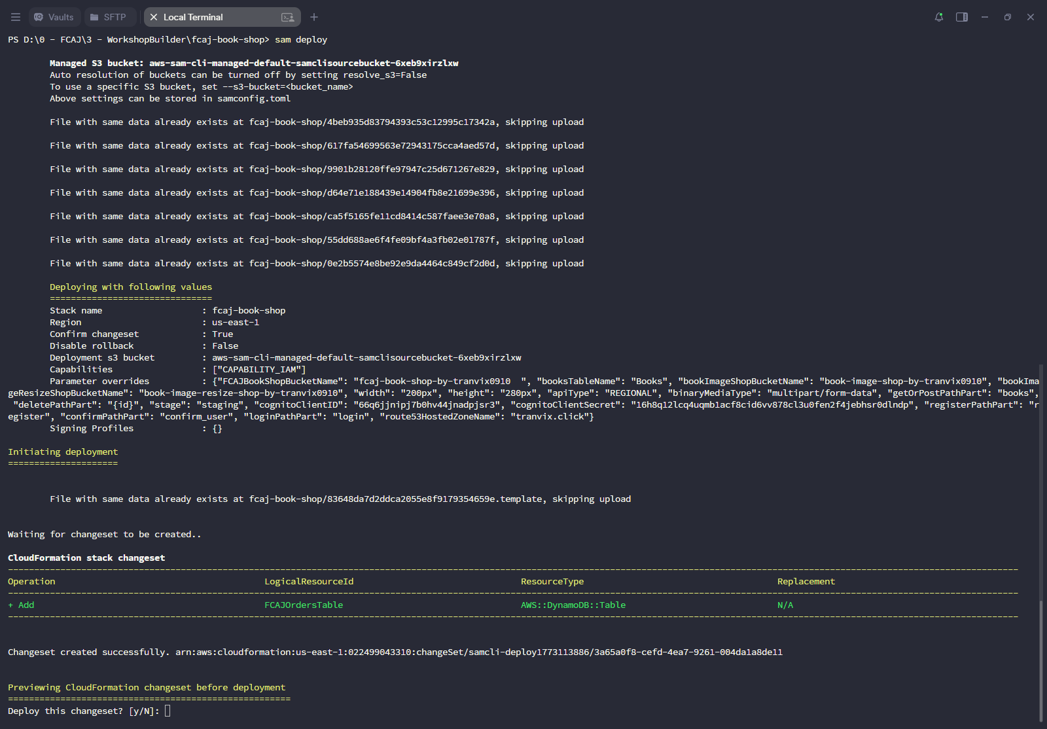Click the Deploy this changeset prompt cursor
The width and height of the screenshot is (1047, 729).
point(168,711)
